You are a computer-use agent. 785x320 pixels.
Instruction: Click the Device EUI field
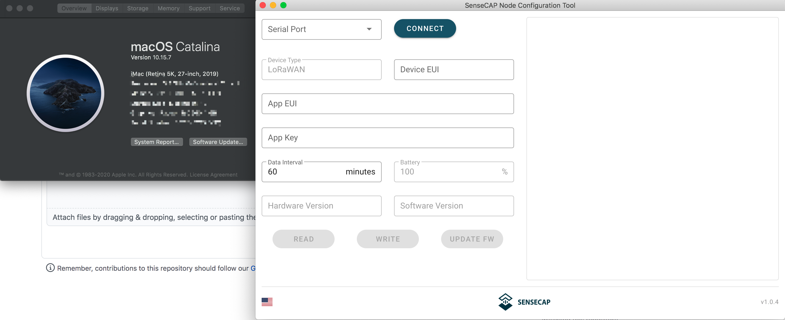point(454,70)
